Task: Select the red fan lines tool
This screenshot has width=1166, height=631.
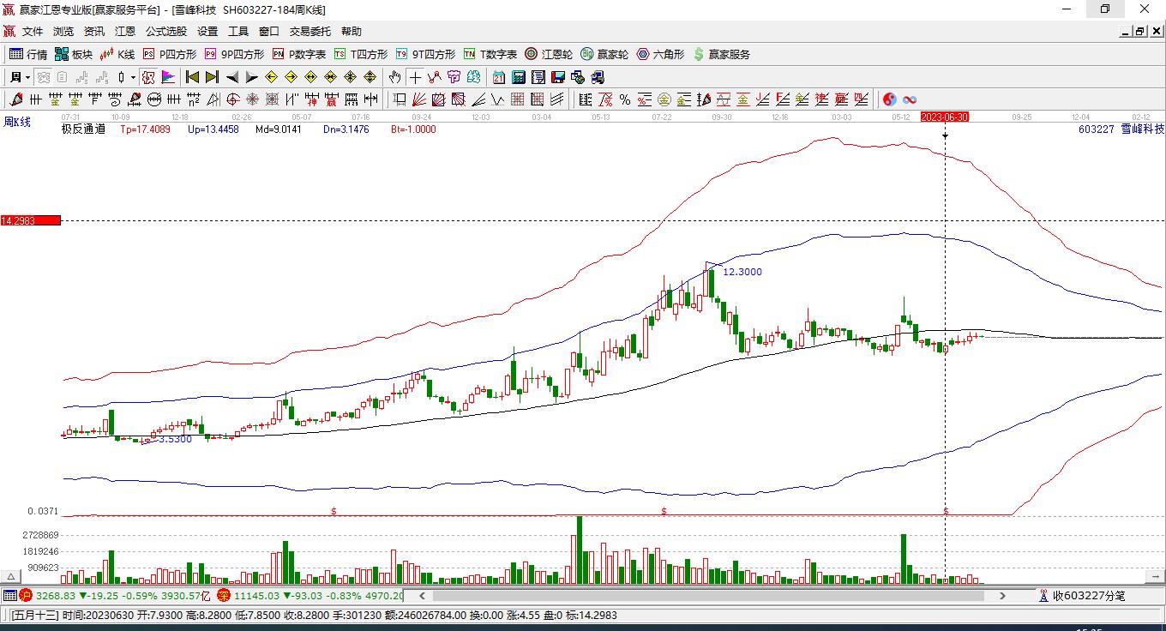Action: tap(419, 99)
